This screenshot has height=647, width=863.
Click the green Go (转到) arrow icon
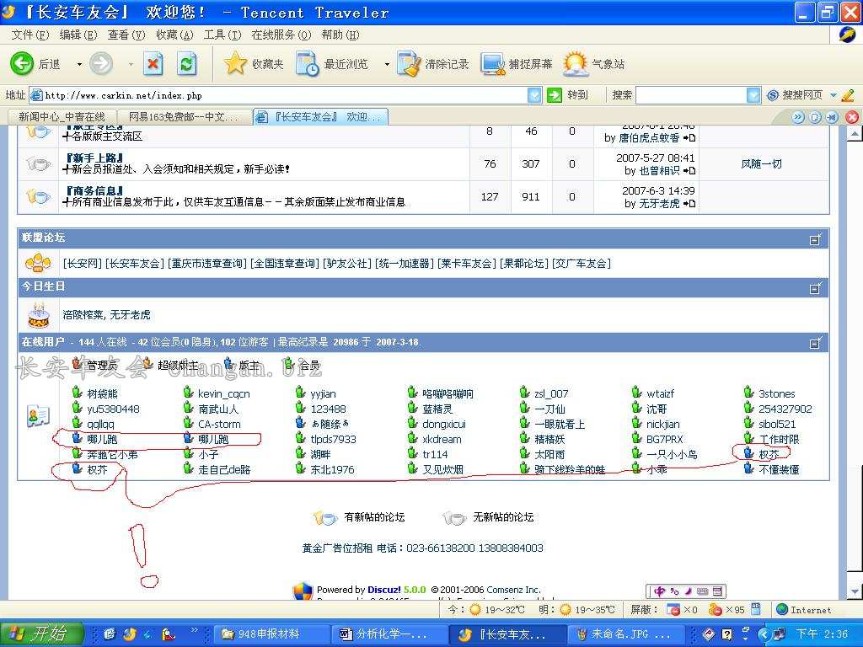(555, 95)
